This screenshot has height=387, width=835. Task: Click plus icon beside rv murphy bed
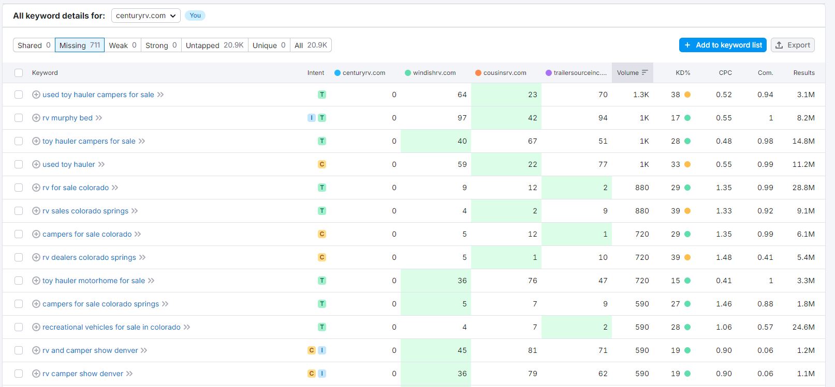(36, 118)
